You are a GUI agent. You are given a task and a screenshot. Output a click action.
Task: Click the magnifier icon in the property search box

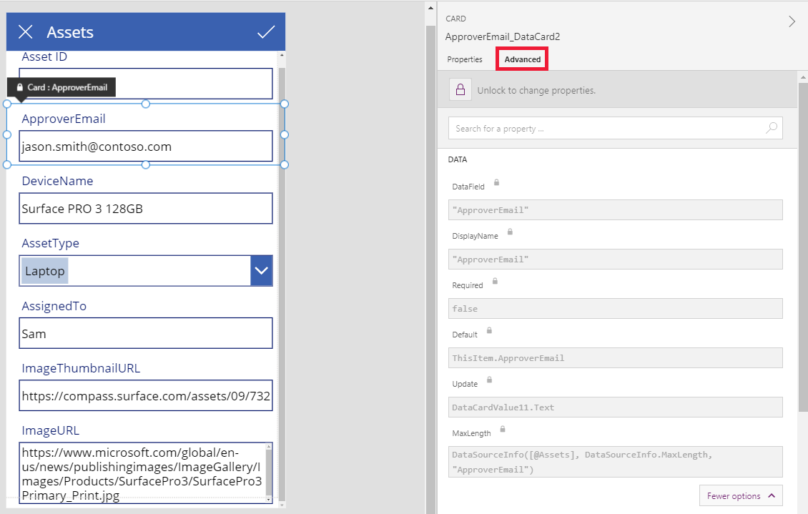tap(772, 128)
